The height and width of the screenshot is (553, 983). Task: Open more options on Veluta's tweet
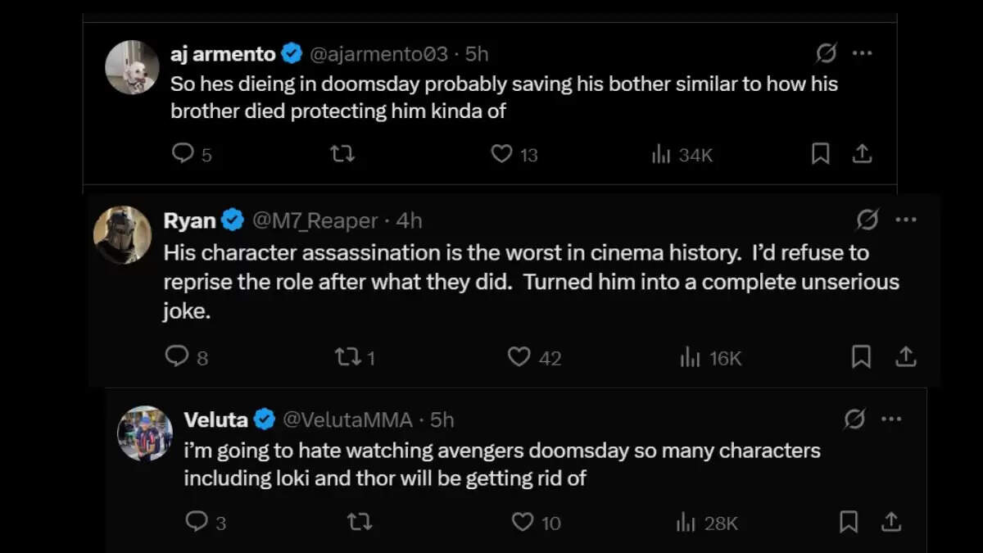click(890, 419)
